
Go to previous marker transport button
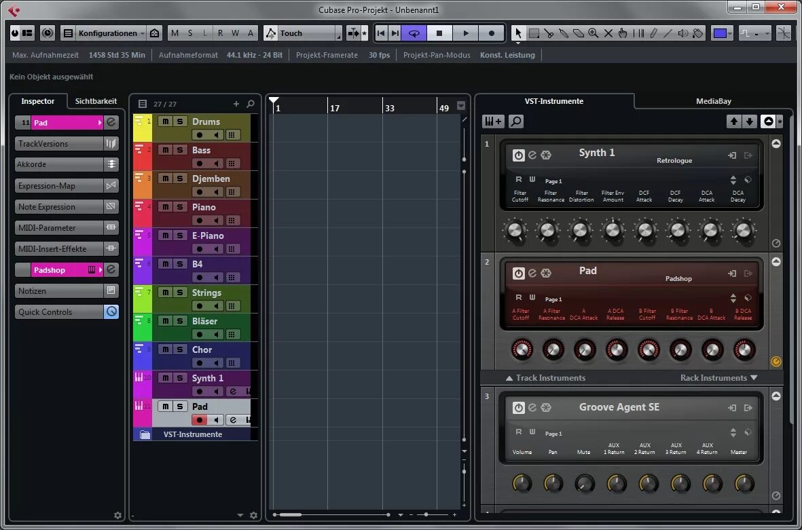381,33
